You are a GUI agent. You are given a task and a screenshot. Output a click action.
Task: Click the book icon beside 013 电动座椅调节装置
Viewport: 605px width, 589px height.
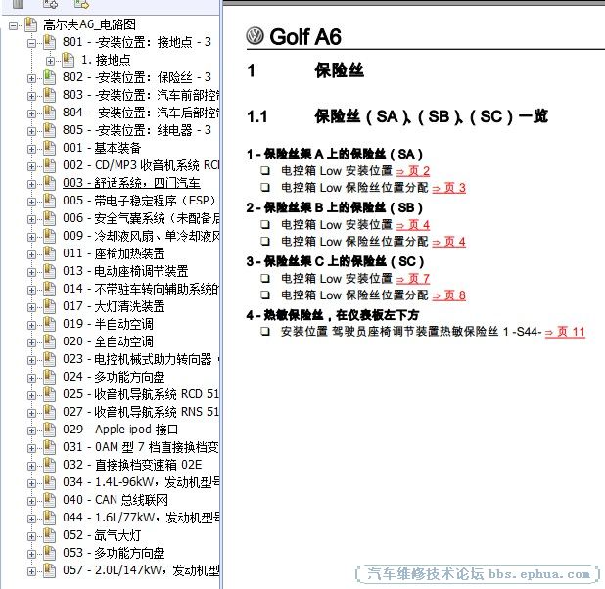pos(49,271)
